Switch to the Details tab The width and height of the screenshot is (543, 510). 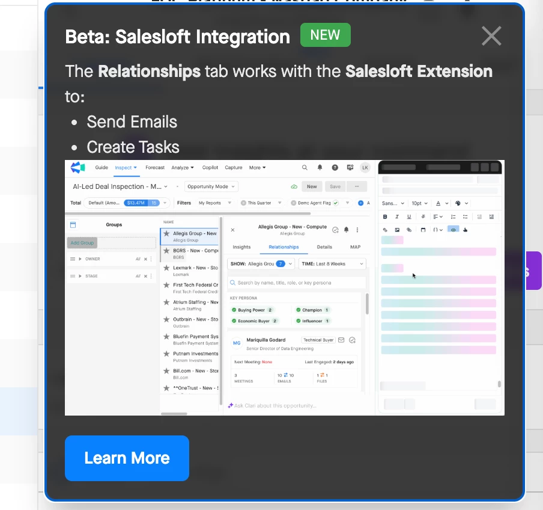(x=324, y=247)
